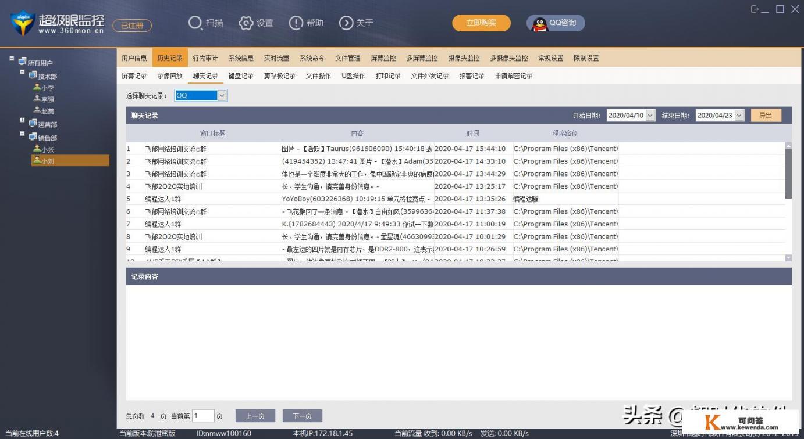The image size is (804, 439).
Task: Click user avatar icon for 赵美
Action: 37,110
